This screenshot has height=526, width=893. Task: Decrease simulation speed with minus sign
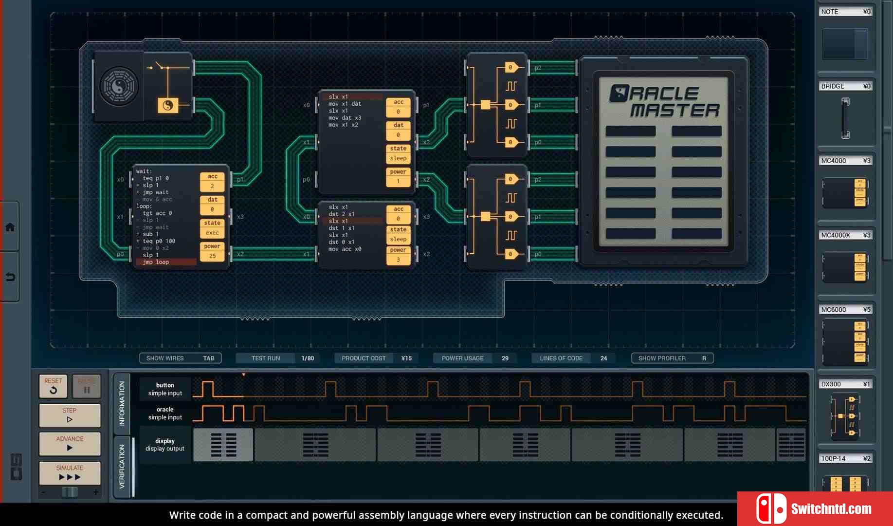[44, 492]
